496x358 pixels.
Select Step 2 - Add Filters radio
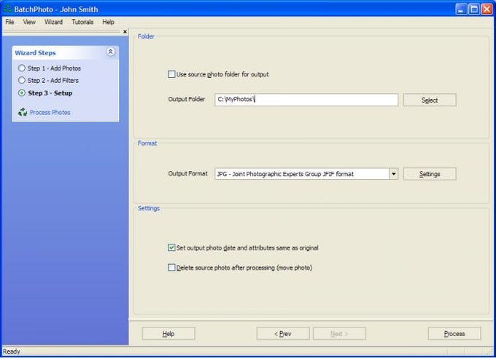point(21,81)
